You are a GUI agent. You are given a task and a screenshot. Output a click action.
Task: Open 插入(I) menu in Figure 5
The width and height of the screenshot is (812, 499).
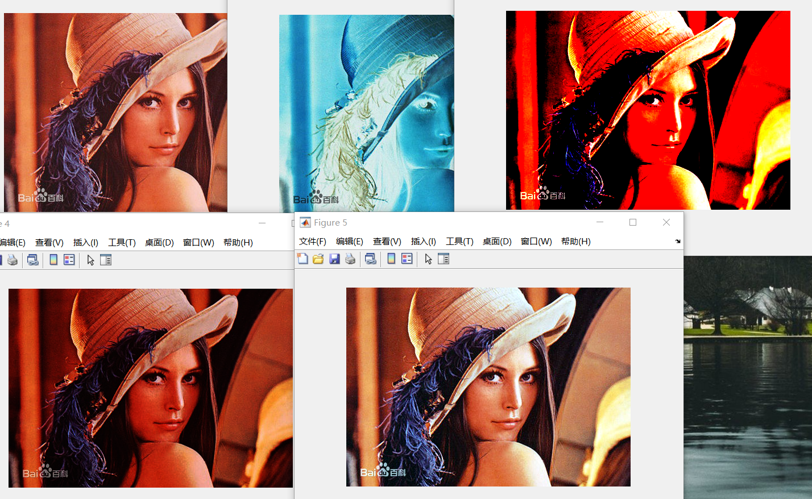click(424, 242)
